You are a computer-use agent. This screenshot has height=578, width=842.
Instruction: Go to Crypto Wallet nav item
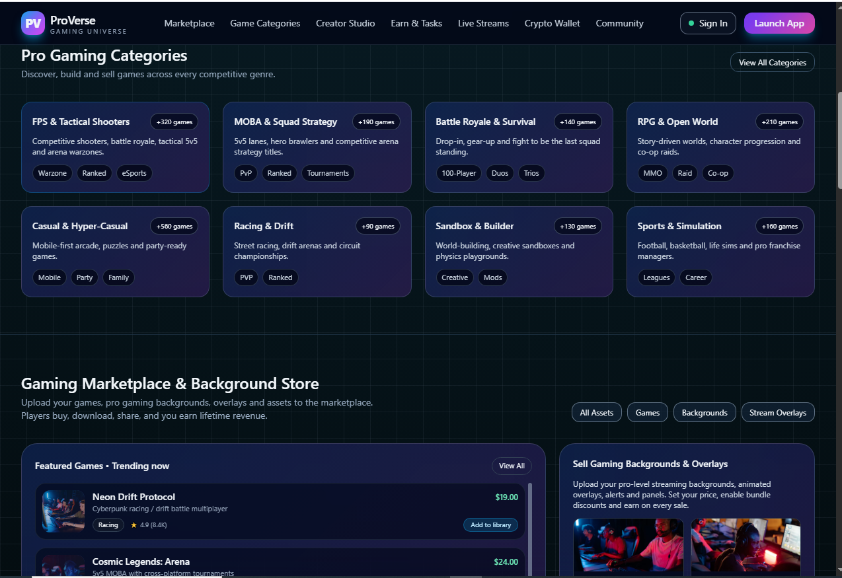[x=552, y=23]
